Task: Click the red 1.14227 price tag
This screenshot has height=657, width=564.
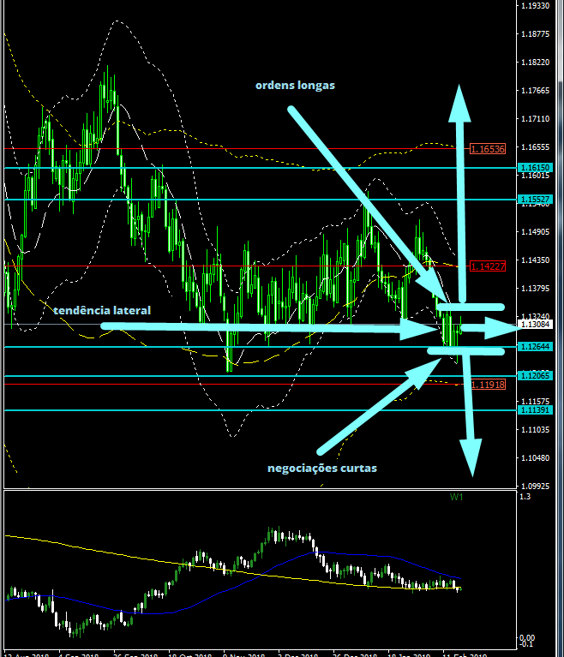Action: 487,266
